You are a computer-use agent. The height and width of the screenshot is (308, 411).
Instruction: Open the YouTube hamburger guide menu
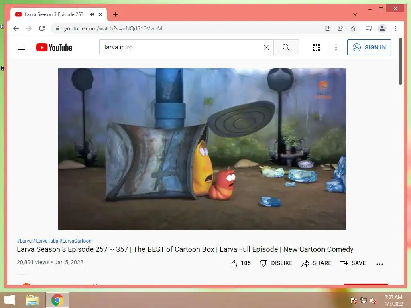pos(22,47)
